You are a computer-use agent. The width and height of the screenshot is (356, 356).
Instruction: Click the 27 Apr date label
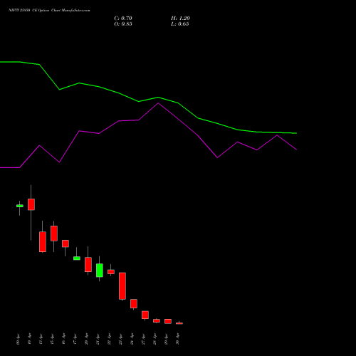click(143, 340)
